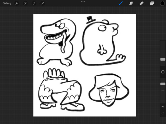This screenshot has width=166, height=124.
Task: Select the Brush tool
Action: (x=121, y=3)
